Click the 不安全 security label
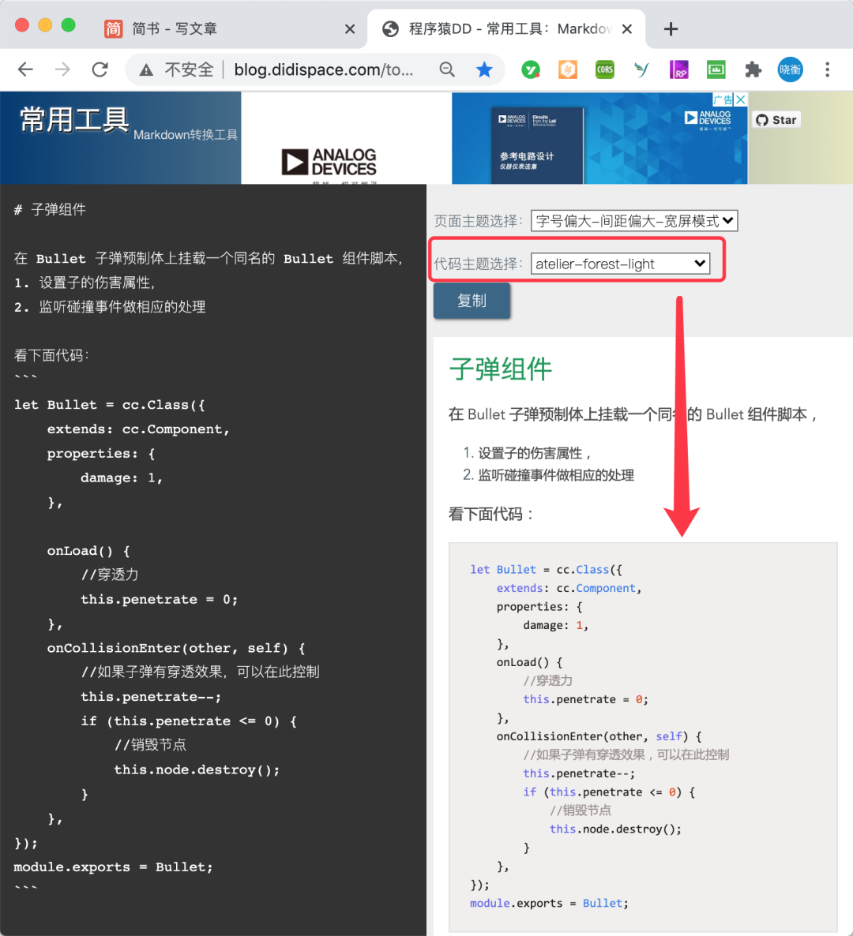The width and height of the screenshot is (853, 936). [189, 69]
